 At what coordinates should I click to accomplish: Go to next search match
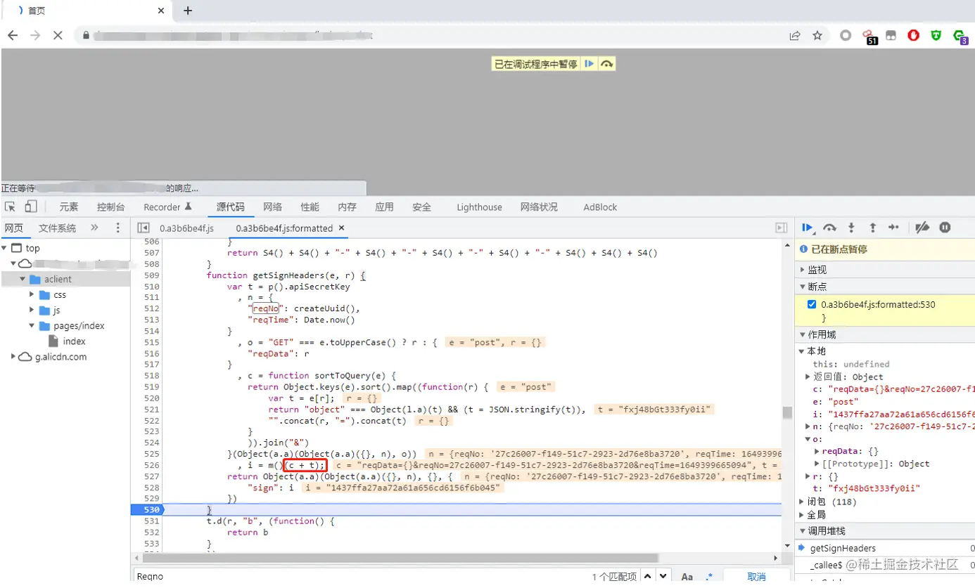pos(663,576)
